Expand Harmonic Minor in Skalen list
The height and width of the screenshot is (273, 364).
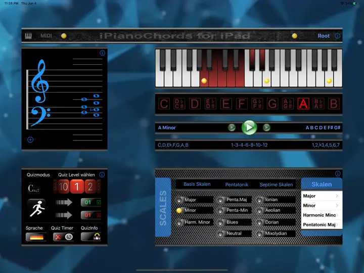(x=322, y=215)
